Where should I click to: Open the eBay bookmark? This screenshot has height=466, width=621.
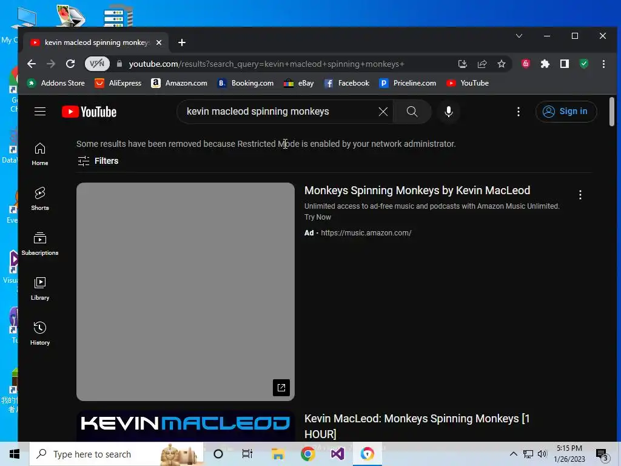[x=298, y=83]
